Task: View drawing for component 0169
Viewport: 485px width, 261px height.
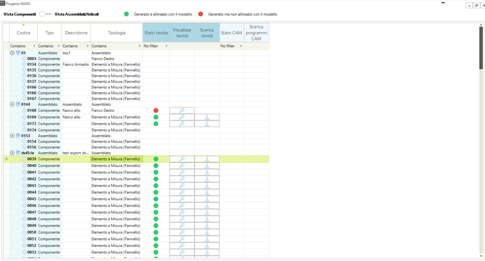Action: click(x=182, y=117)
